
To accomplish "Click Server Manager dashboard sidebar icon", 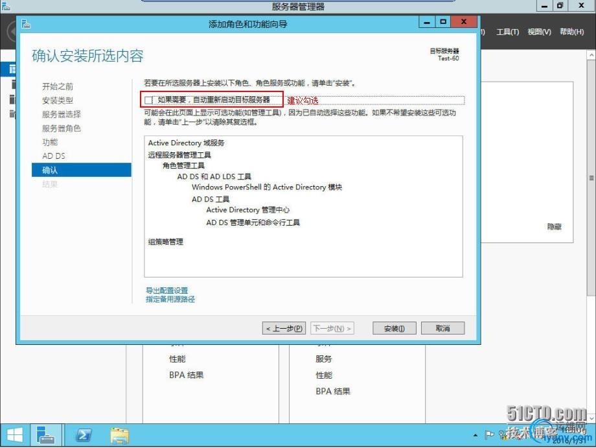I will tap(12, 69).
